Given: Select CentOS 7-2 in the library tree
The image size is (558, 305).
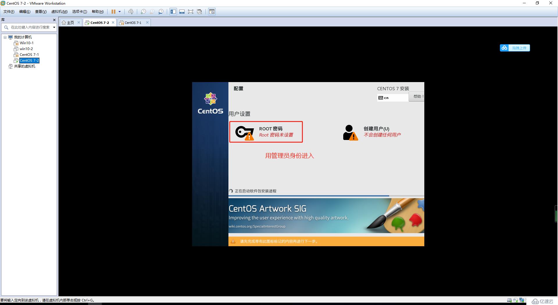Looking at the screenshot, I should (x=29, y=61).
